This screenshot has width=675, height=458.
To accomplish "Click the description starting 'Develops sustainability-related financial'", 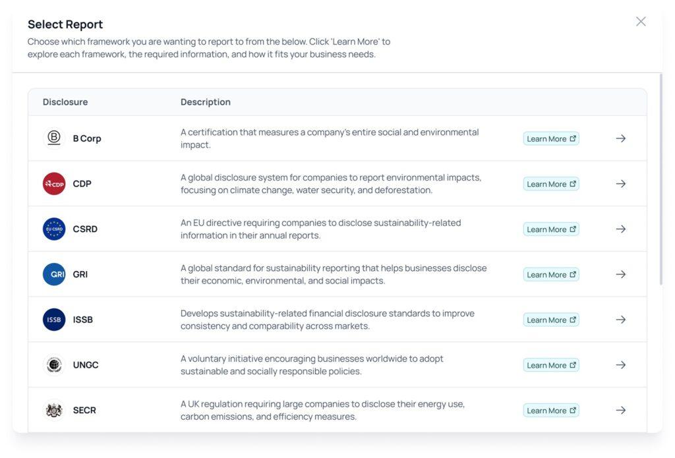I will tap(328, 320).
